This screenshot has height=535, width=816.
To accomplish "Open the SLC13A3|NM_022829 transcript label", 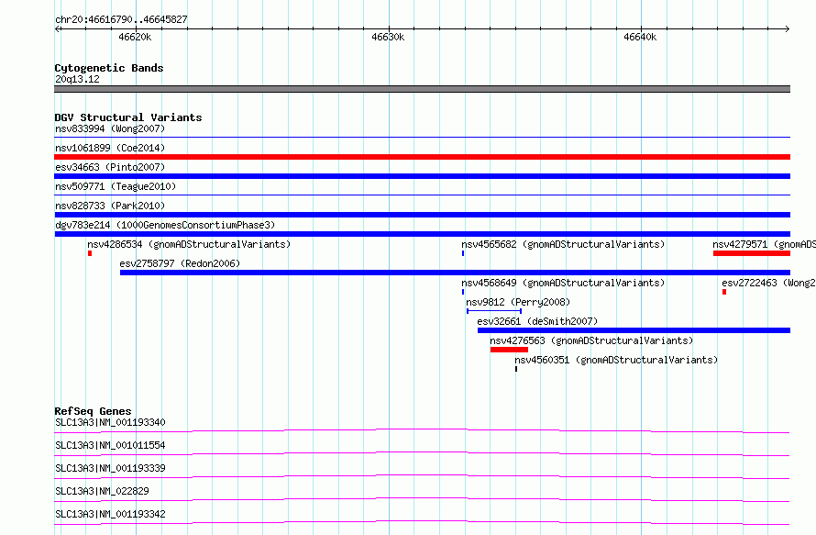I will 102,491.
